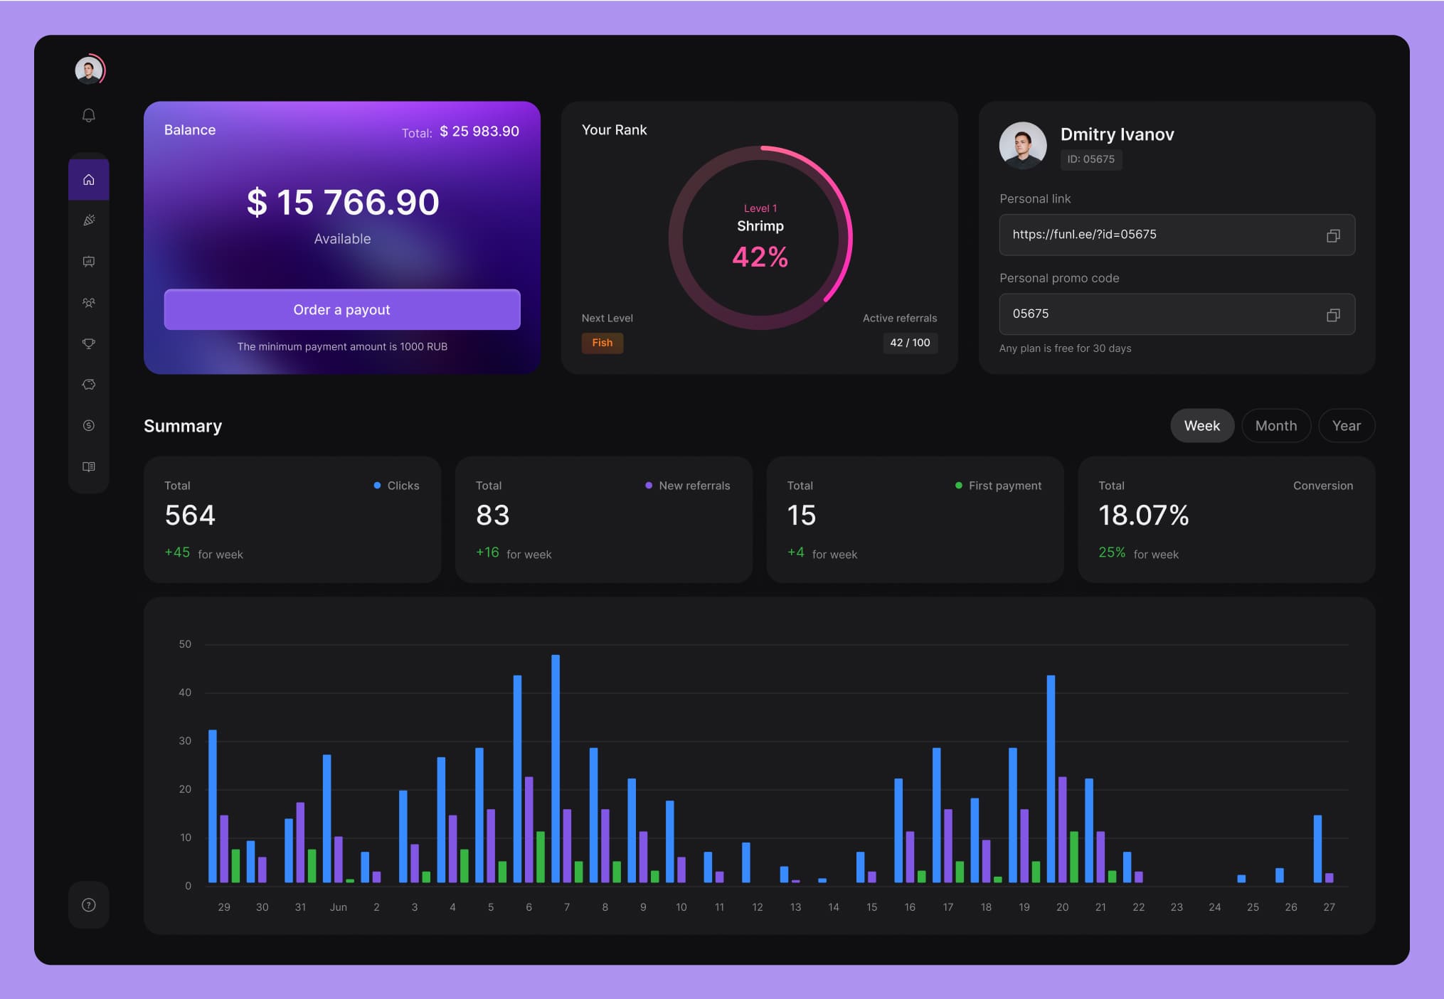
Task: Open the trophy achievements icon
Action: point(88,343)
